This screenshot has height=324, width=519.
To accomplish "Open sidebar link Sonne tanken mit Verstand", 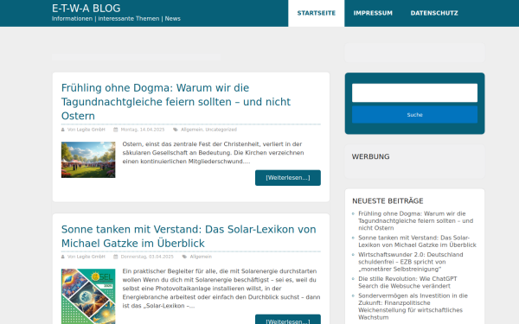I will click(x=417, y=241).
